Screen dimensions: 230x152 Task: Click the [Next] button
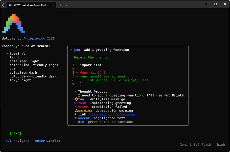click(15, 133)
